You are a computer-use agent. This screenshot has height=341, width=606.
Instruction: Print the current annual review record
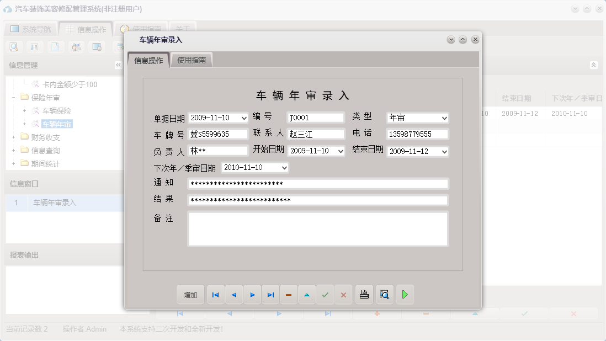coord(364,294)
